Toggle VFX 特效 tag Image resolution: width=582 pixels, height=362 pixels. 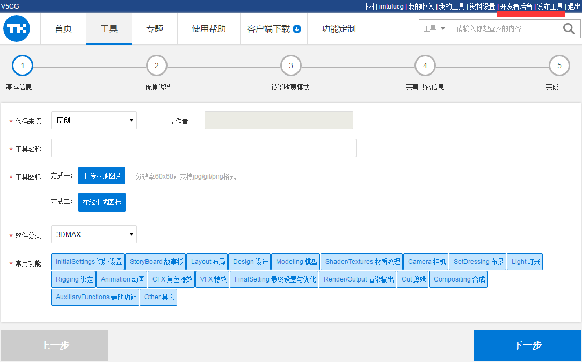tap(213, 279)
